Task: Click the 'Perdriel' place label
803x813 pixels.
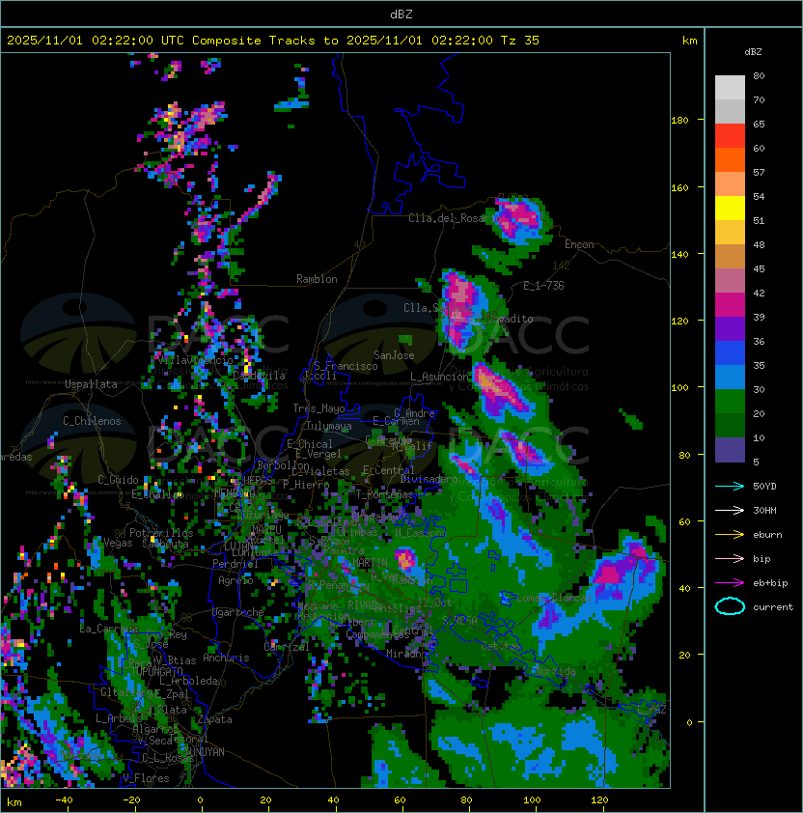Action: tap(235, 564)
